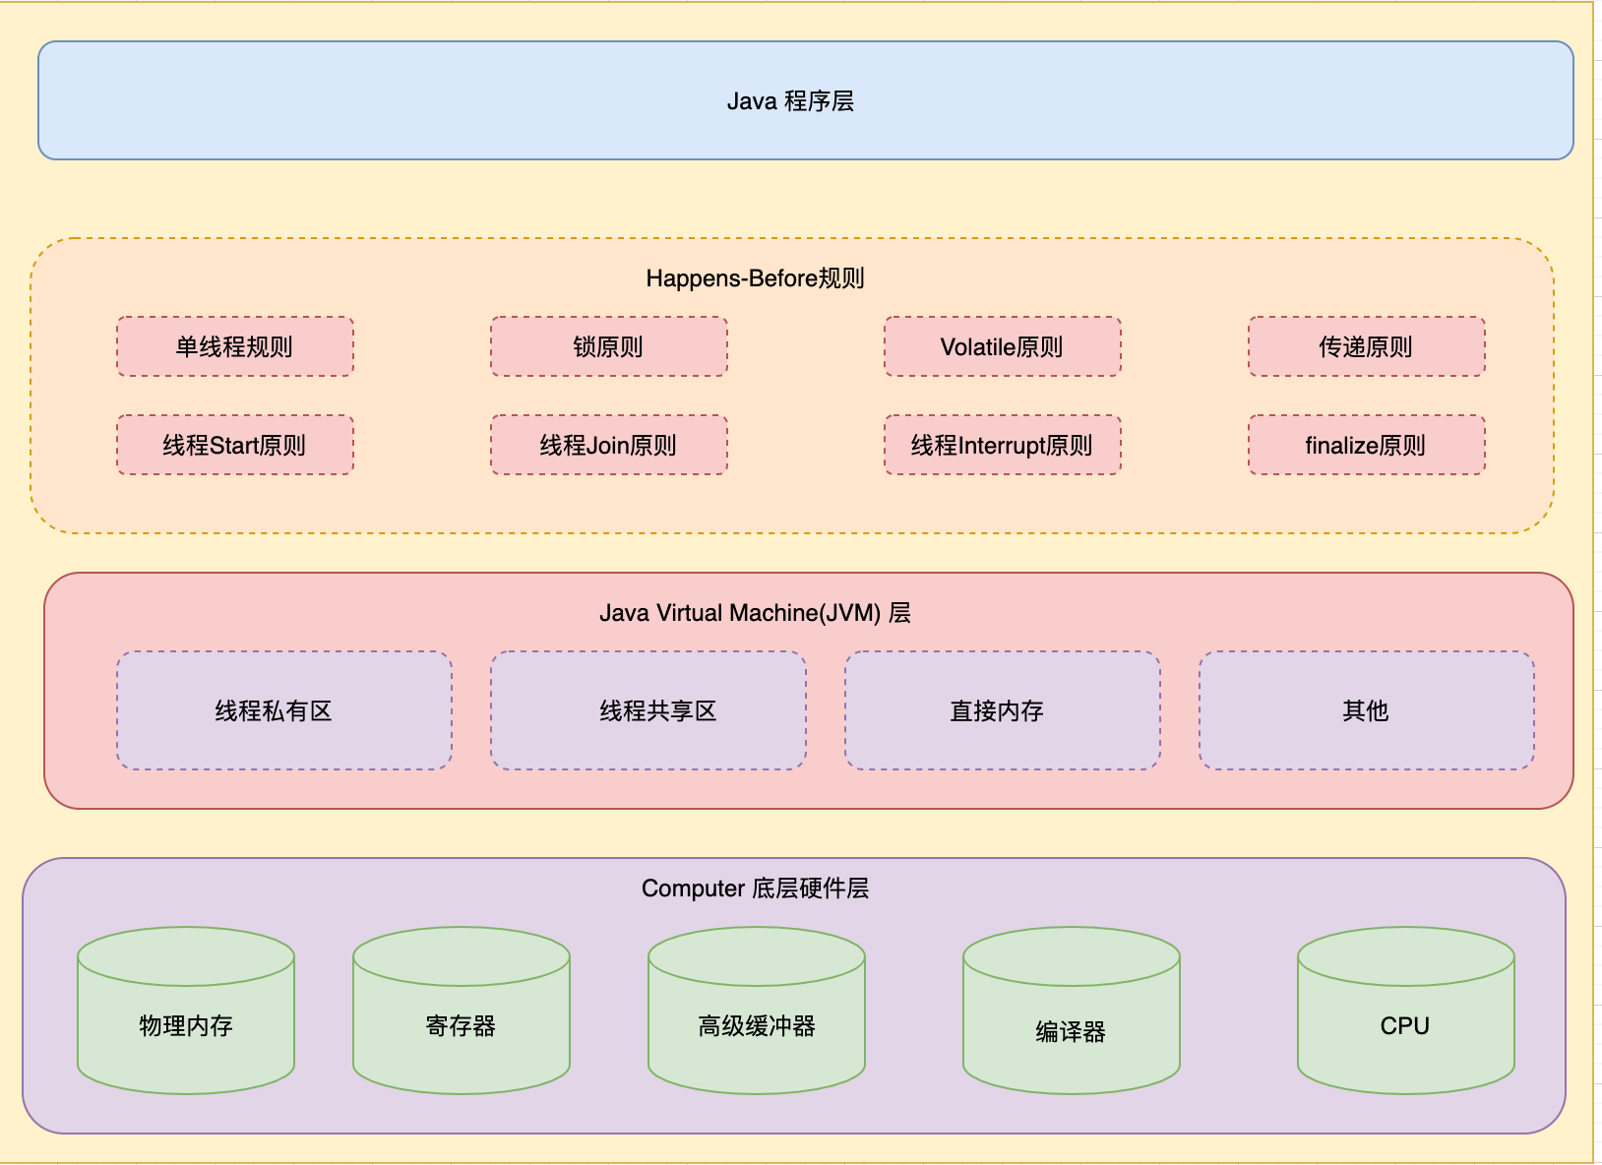Select the 高级缓冲器 cylinder
This screenshot has width=1602, height=1165.
tap(757, 1011)
